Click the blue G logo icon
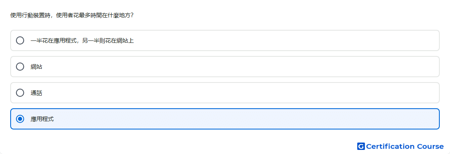 pyautogui.click(x=361, y=146)
